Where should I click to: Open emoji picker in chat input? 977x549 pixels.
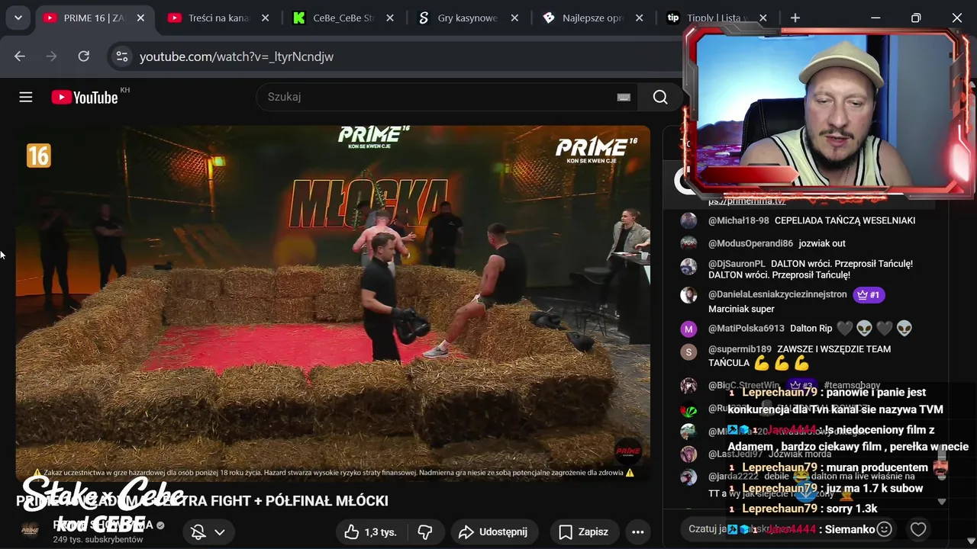(884, 528)
